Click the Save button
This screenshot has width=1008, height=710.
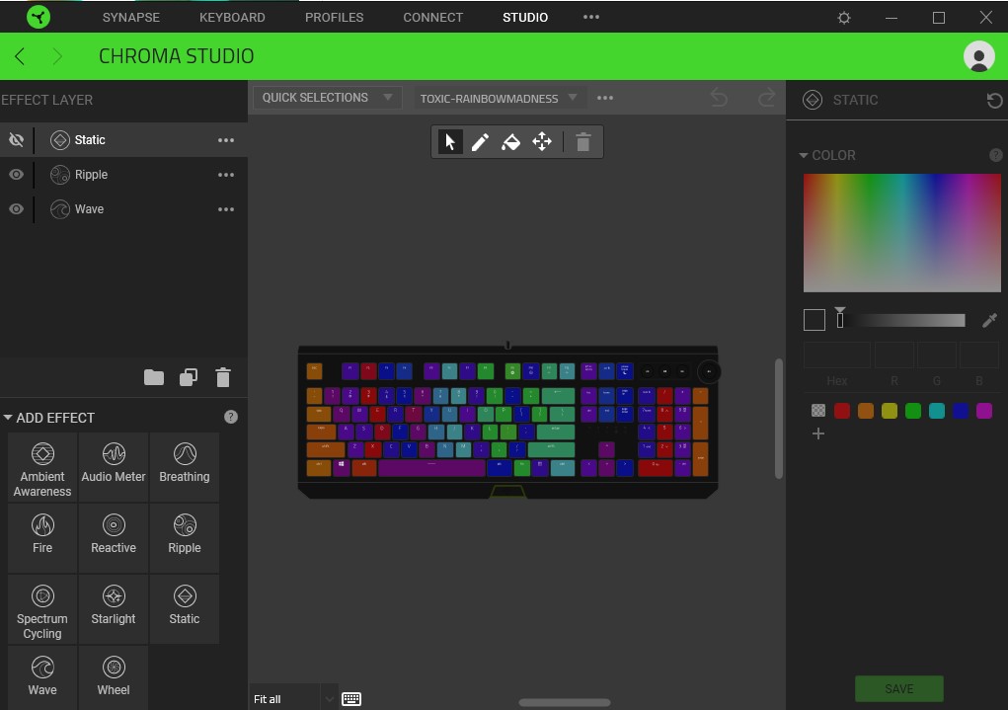pyautogui.click(x=899, y=689)
